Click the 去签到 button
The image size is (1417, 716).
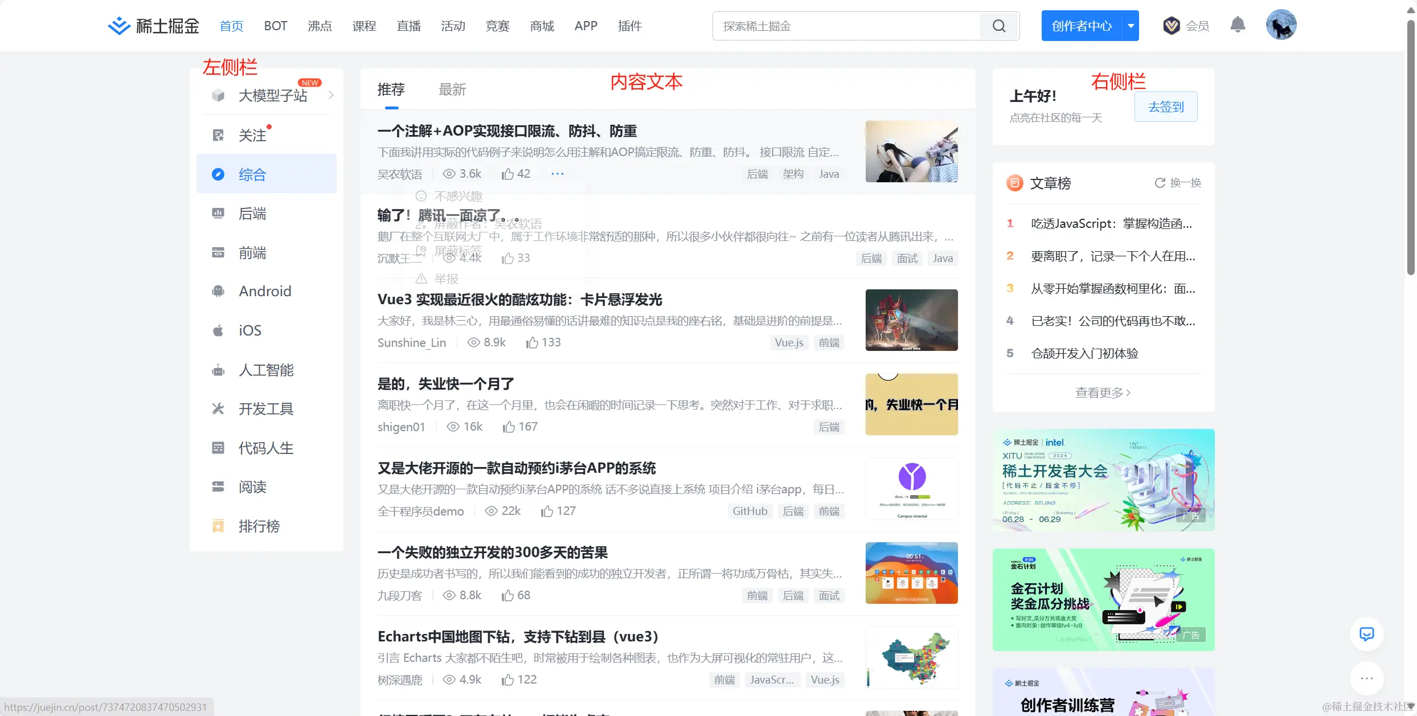click(1165, 107)
